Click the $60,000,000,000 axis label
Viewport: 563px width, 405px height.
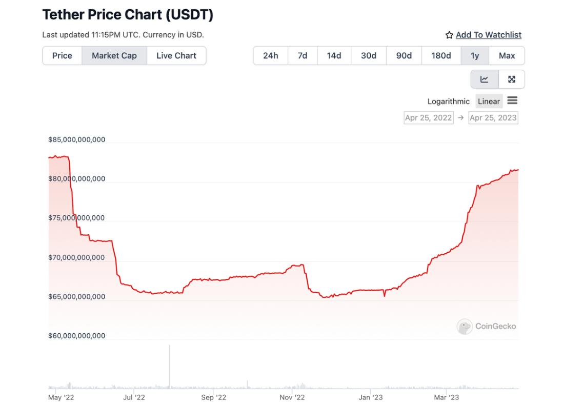click(x=77, y=336)
